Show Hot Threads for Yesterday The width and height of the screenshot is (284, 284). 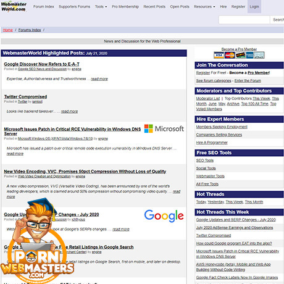coord(215,202)
